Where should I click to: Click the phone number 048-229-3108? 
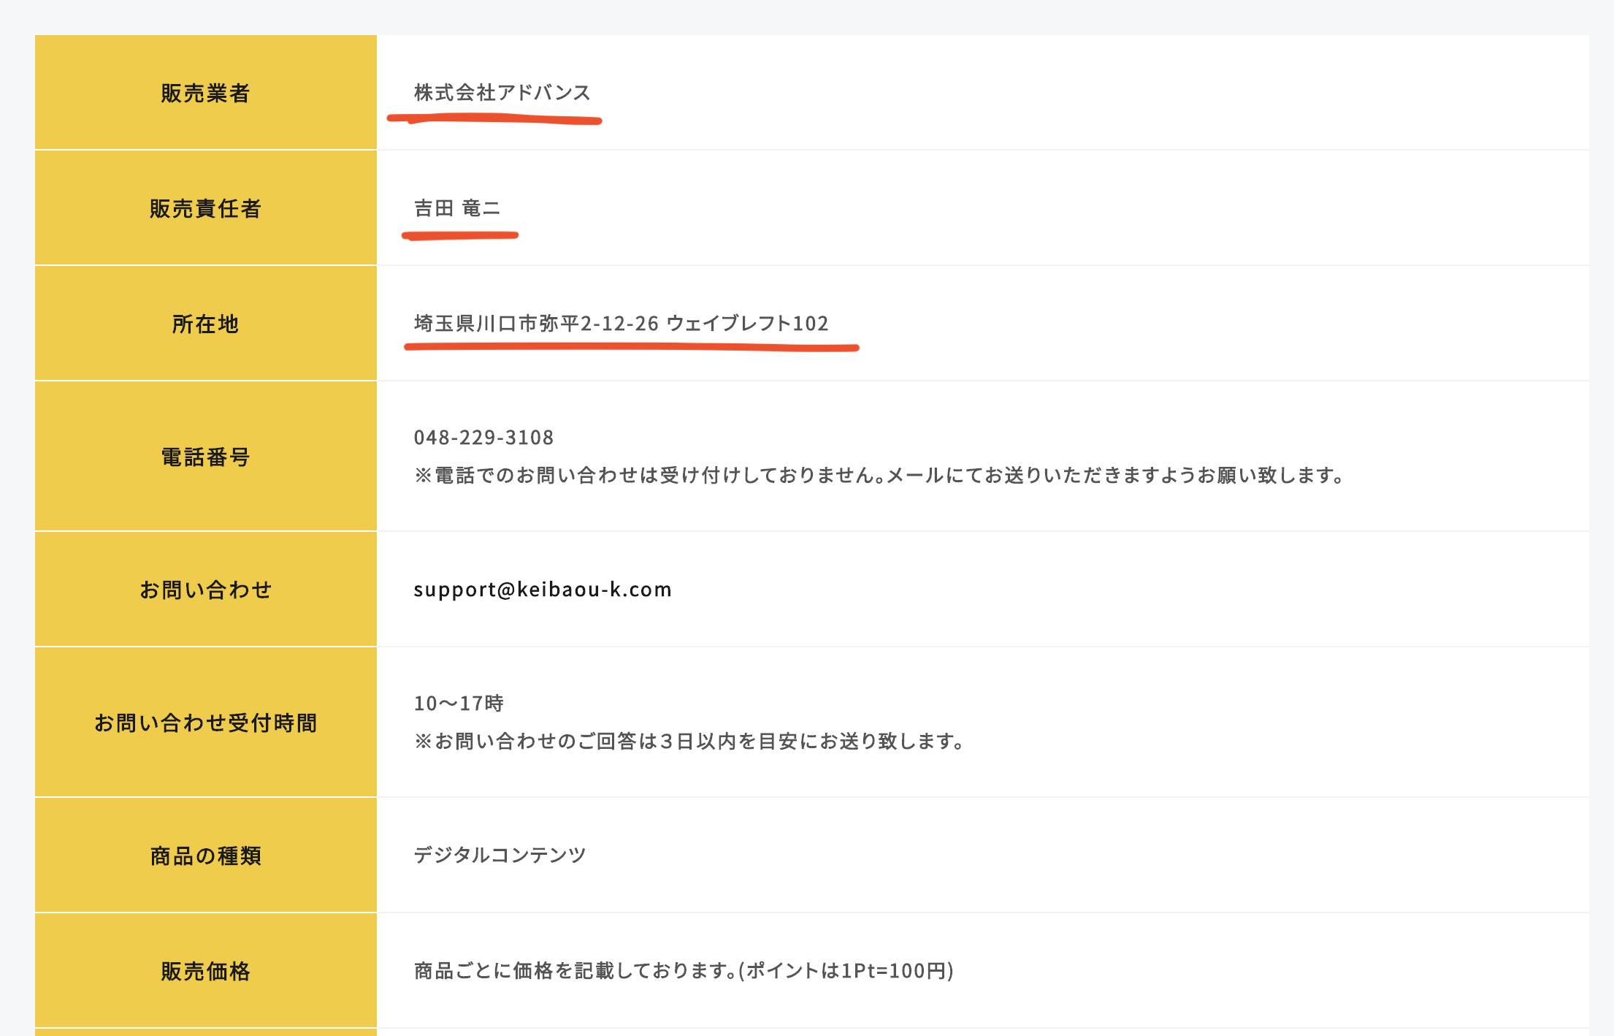[483, 438]
